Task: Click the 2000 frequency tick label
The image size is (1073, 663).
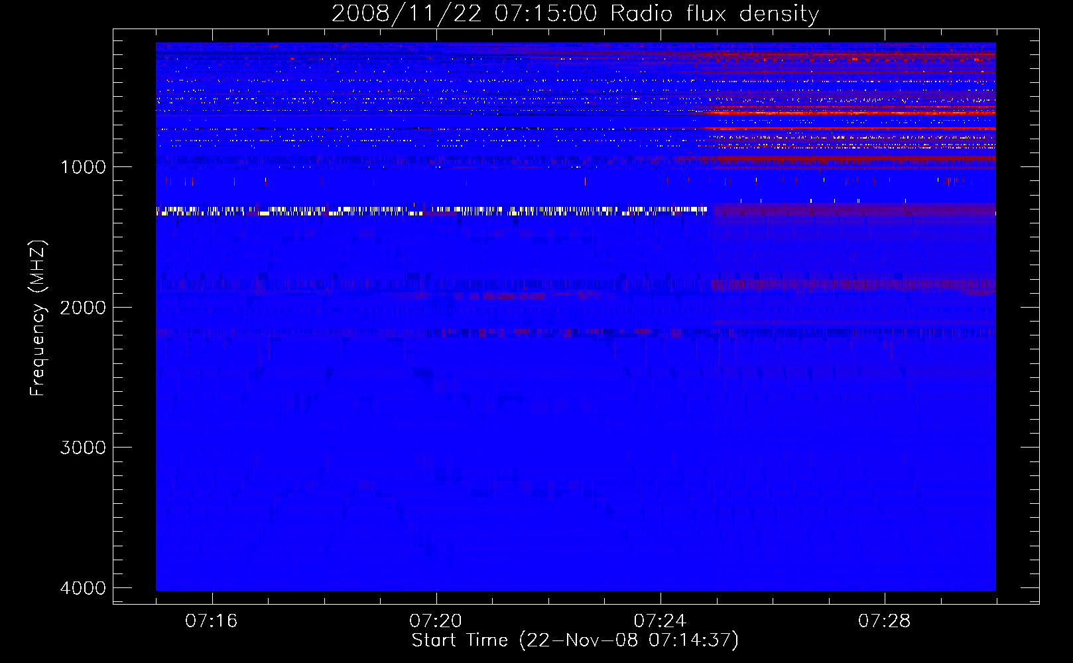Action: pyautogui.click(x=83, y=307)
